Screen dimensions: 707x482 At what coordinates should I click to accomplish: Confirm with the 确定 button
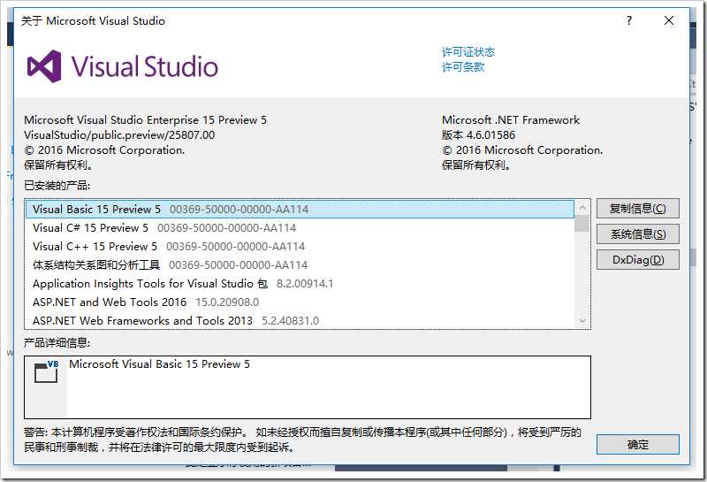[637, 445]
